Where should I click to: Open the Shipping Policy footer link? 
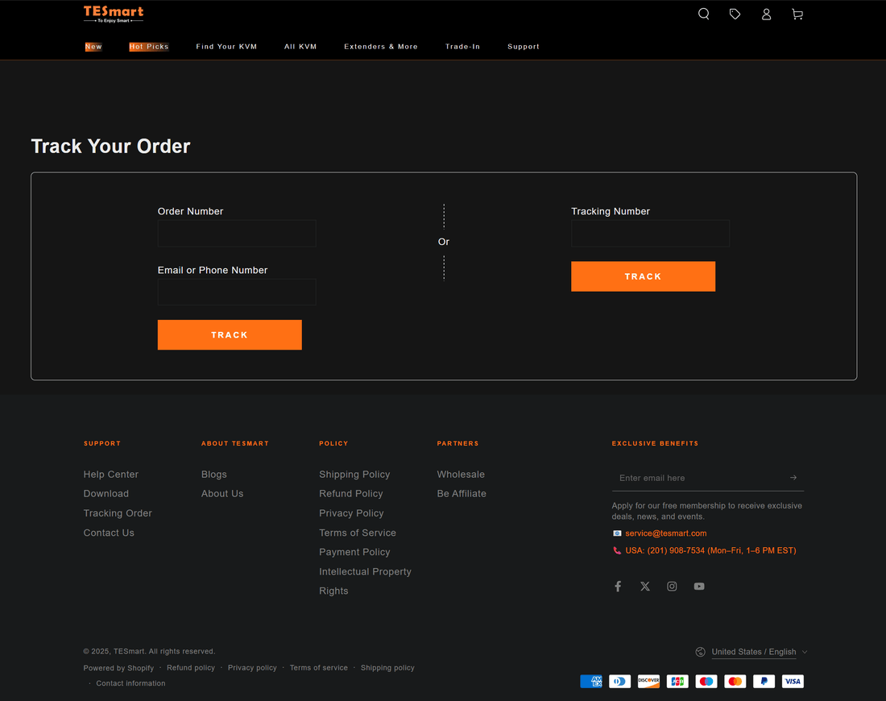(354, 475)
